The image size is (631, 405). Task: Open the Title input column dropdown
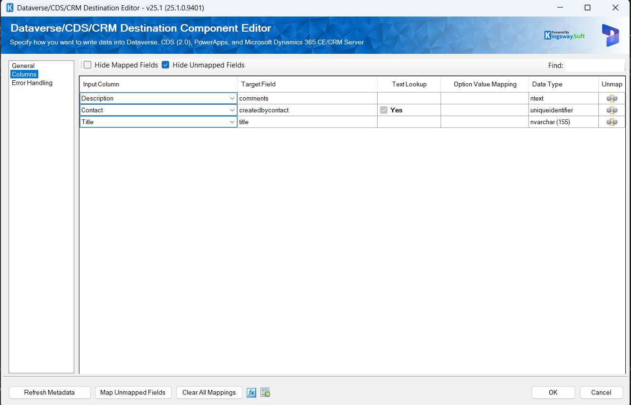232,122
